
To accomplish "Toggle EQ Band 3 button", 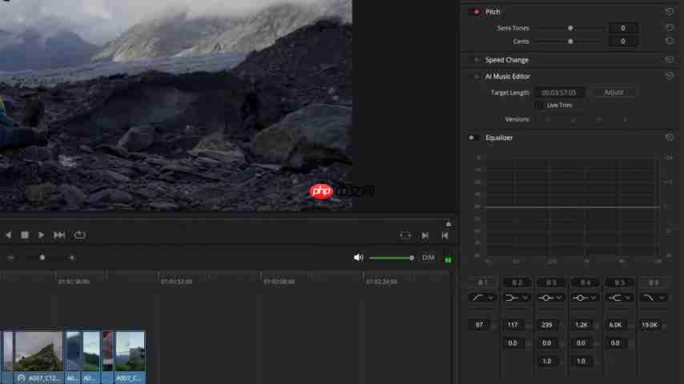I will (550, 283).
